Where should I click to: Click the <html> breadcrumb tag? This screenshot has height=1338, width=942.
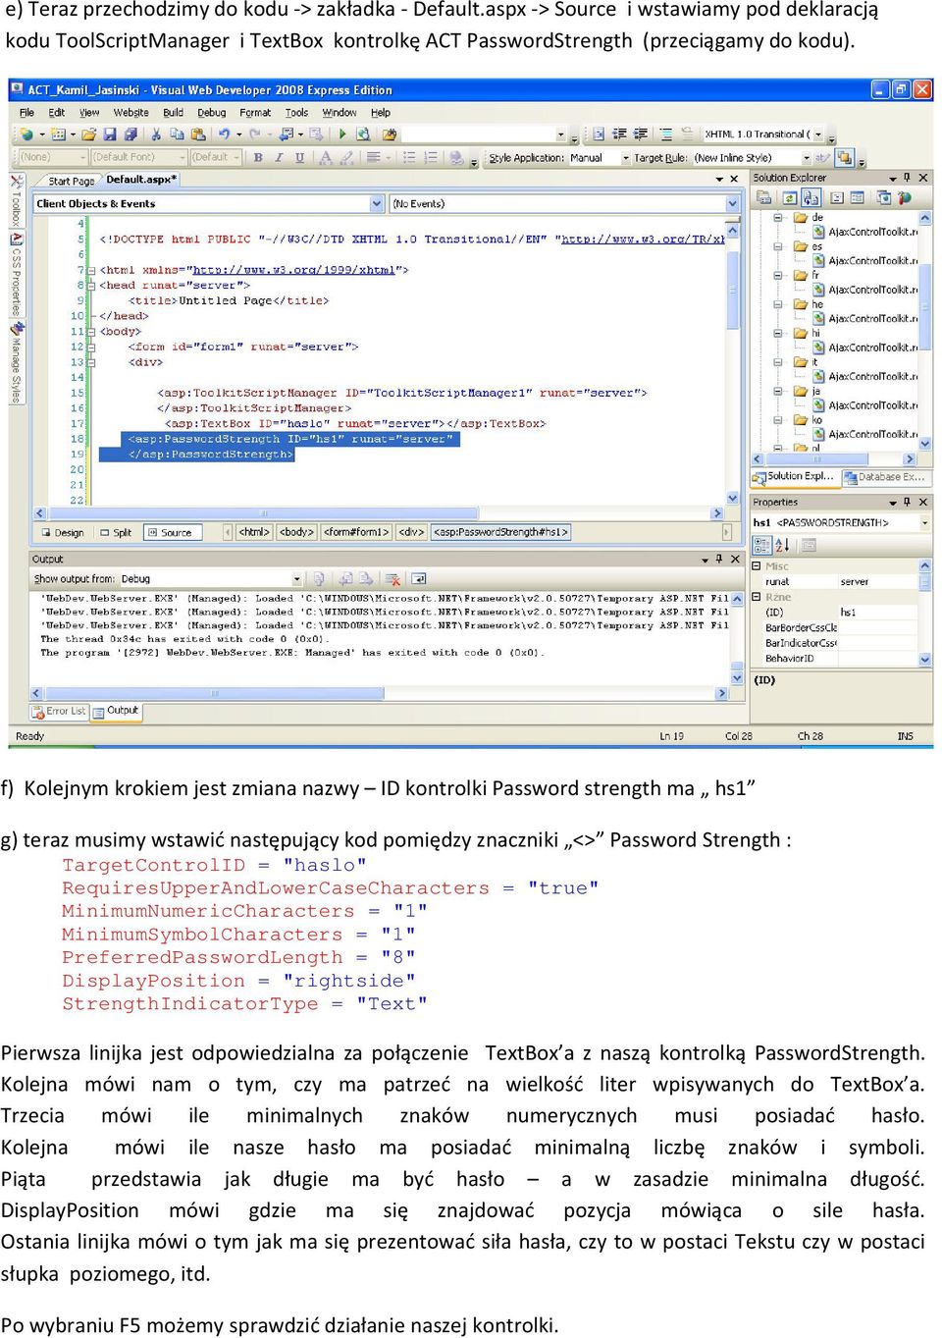click(x=255, y=532)
